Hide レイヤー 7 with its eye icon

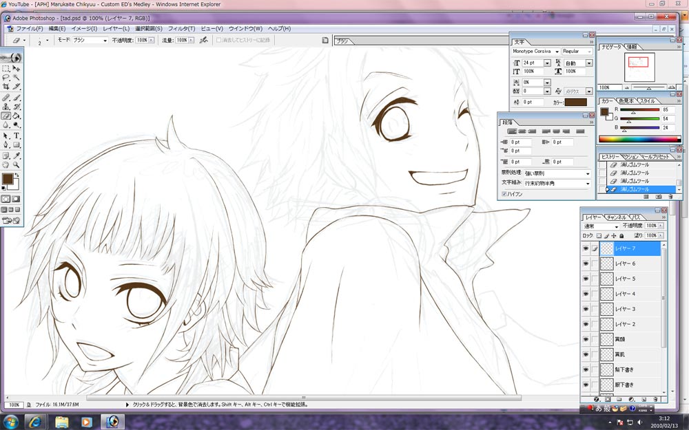coord(586,249)
